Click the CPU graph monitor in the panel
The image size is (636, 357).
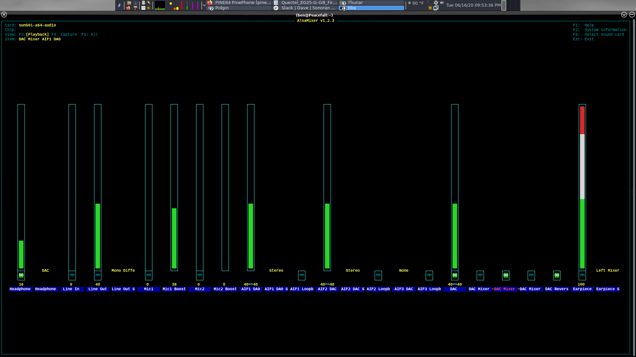click(160, 5)
